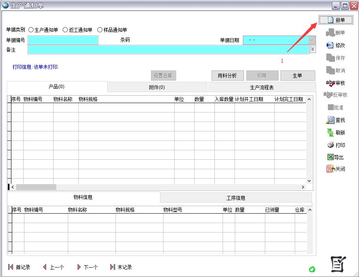
Task: Select the 样品通知单 radio button
Action: pyautogui.click(x=100, y=30)
